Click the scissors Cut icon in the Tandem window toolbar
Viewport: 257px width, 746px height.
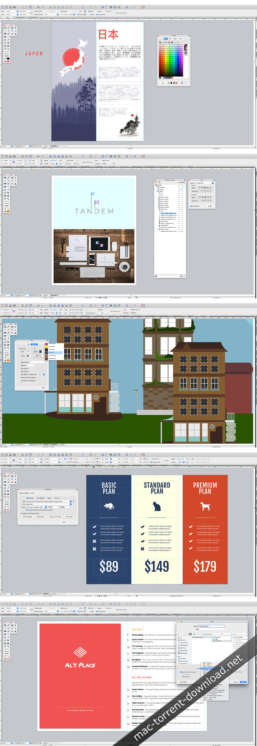[x=22, y=156]
